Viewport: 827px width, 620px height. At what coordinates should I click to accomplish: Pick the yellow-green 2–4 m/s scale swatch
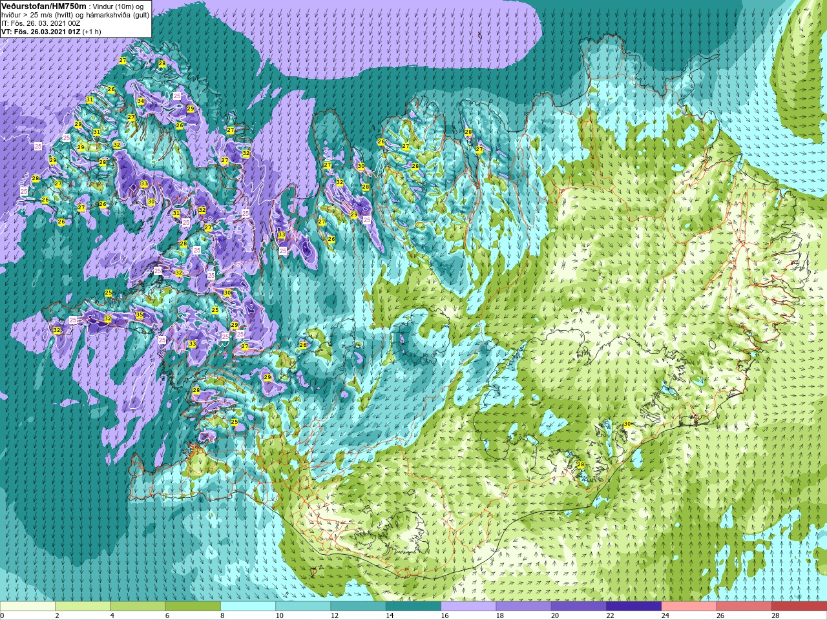click(83, 606)
